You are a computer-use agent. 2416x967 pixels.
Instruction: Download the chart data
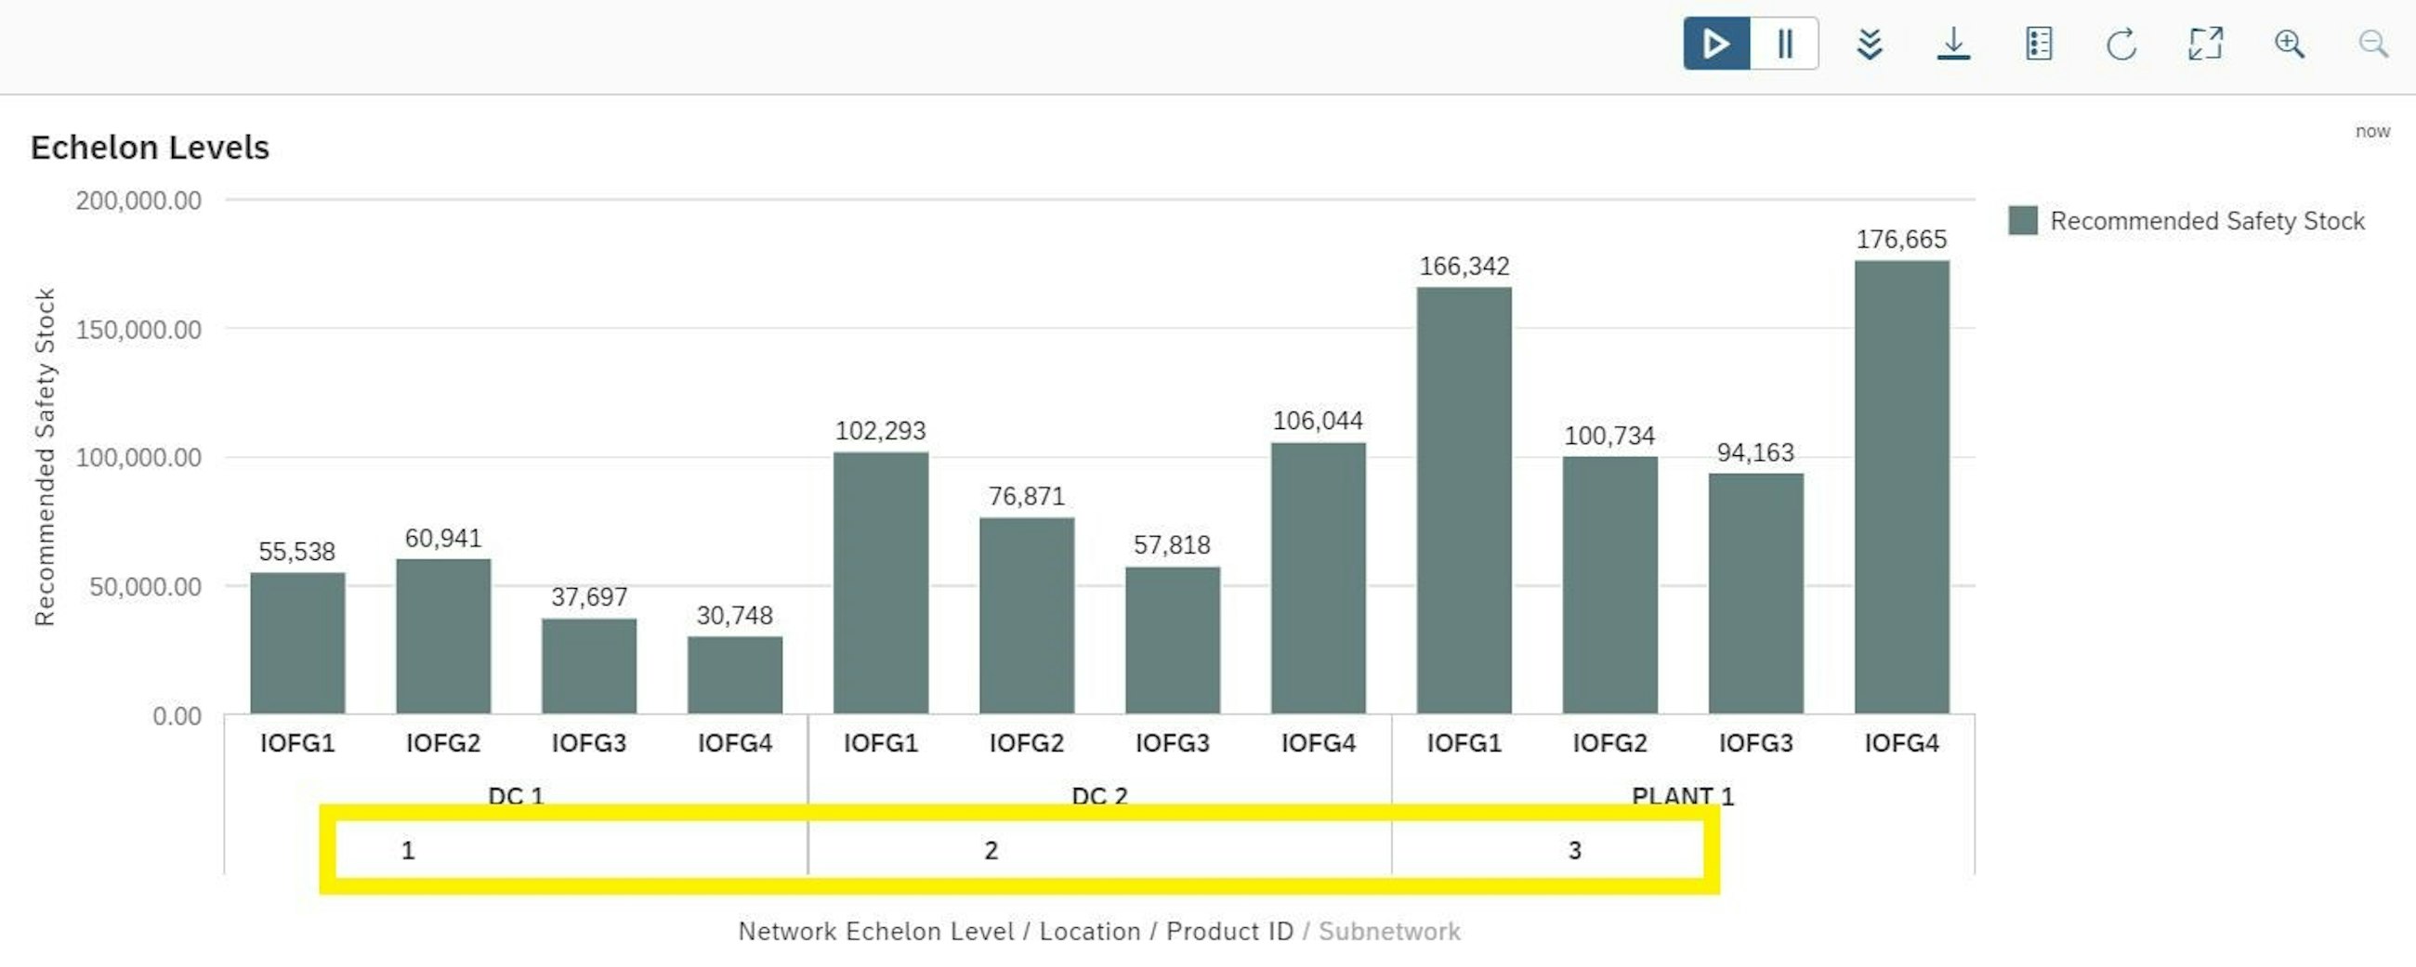(1952, 43)
